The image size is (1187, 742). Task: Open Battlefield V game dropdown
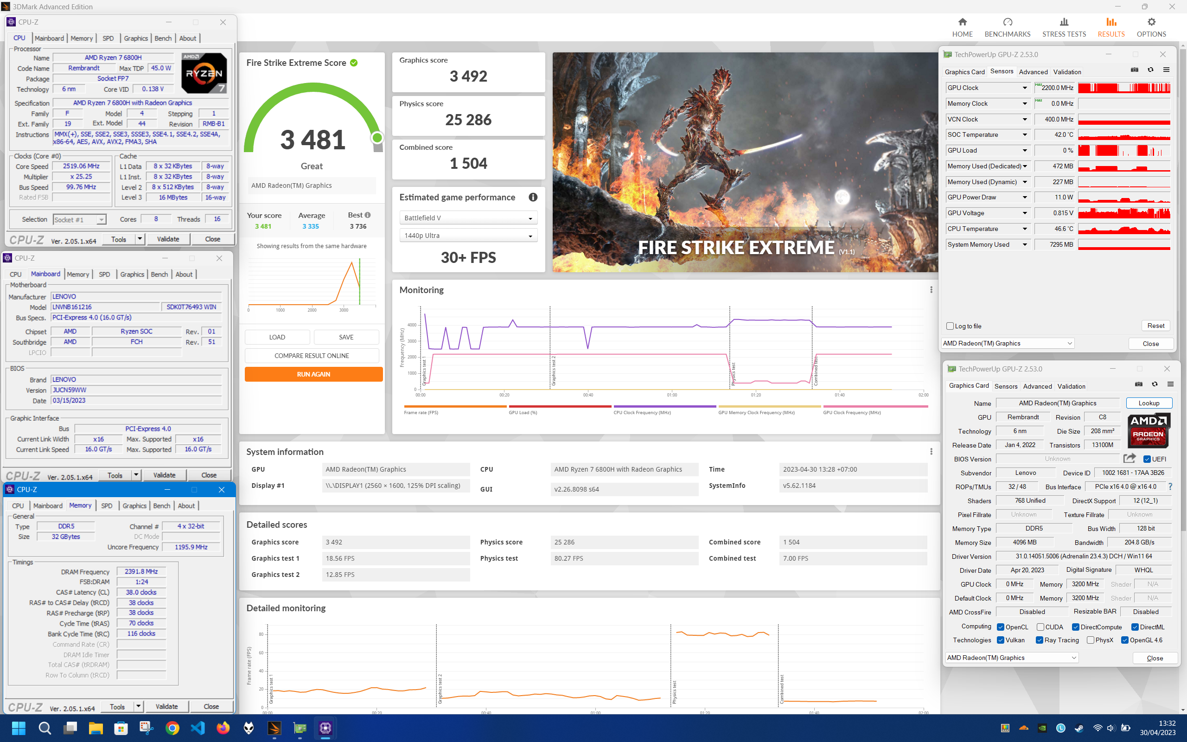(x=468, y=218)
